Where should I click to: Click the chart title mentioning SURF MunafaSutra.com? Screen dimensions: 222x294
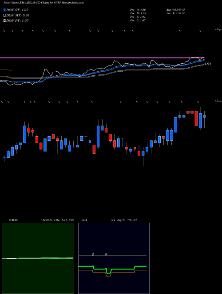(x=44, y=3)
